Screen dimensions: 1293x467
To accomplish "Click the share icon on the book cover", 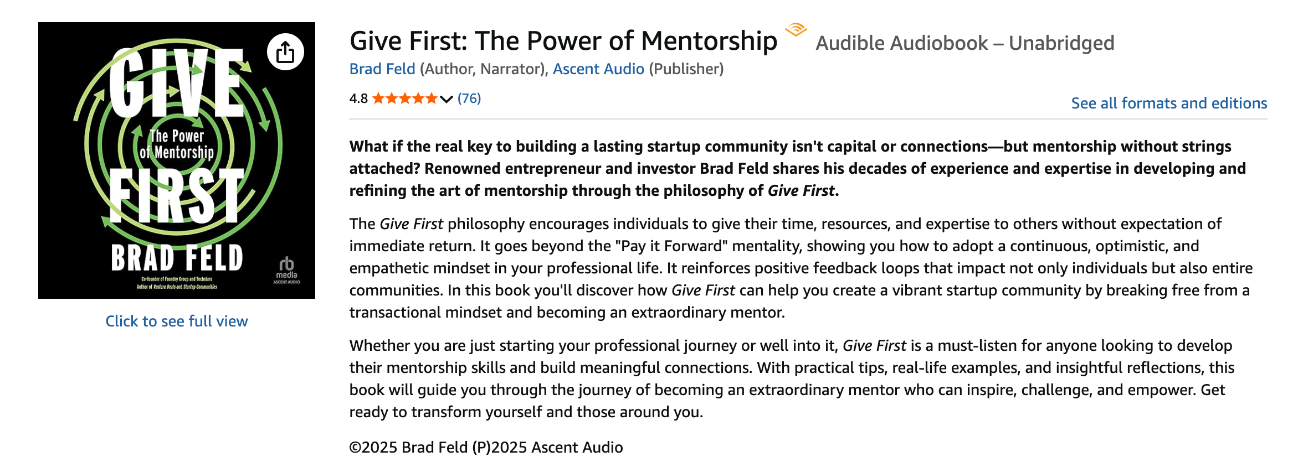I will [x=286, y=51].
